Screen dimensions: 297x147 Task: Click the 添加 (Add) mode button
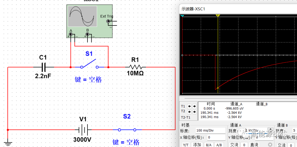coord(197,145)
